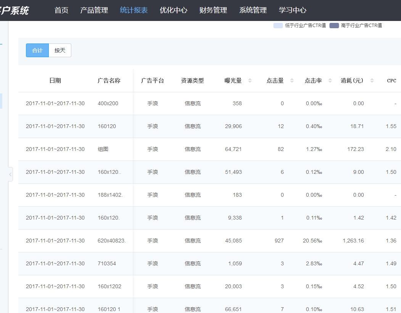The height and width of the screenshot is (313, 401).
Task: Click the spend value 18.71
Action: click(x=357, y=127)
